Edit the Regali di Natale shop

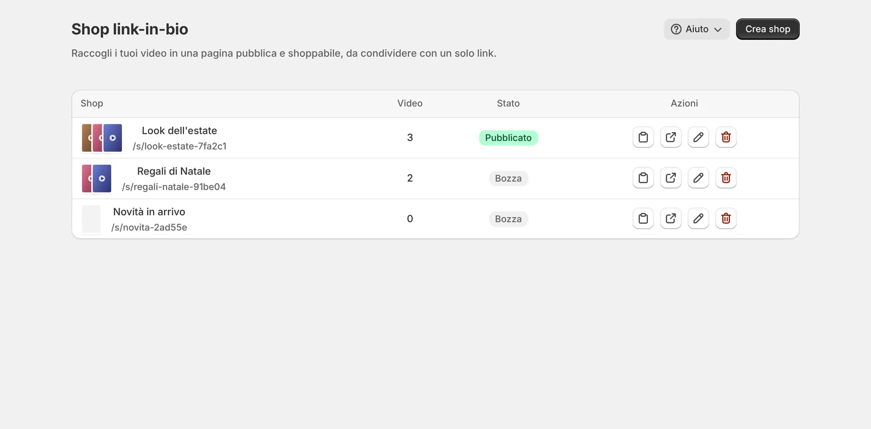click(x=698, y=178)
